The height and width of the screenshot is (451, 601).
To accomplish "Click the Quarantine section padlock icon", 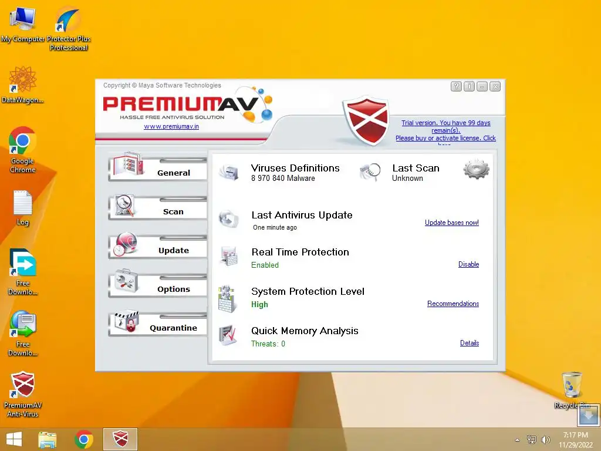I will (127, 321).
